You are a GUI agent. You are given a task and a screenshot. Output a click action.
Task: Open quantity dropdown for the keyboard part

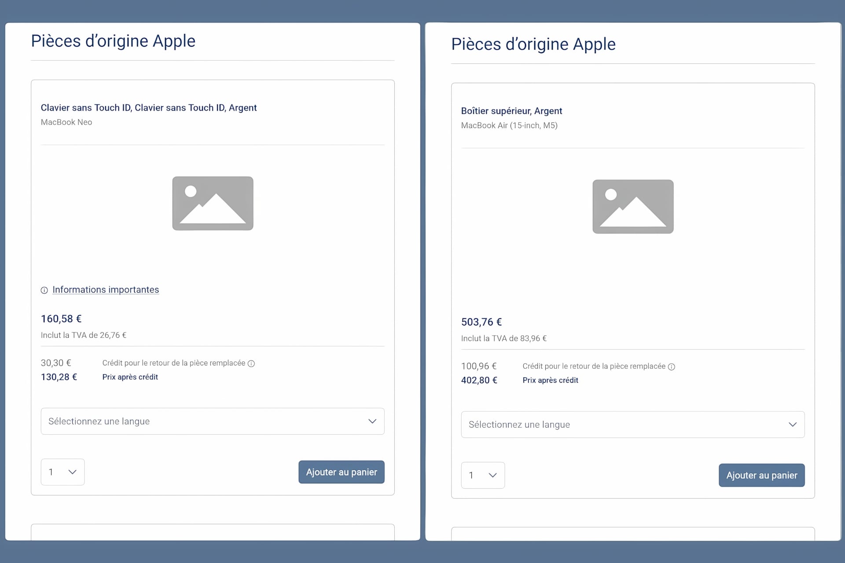tap(62, 472)
